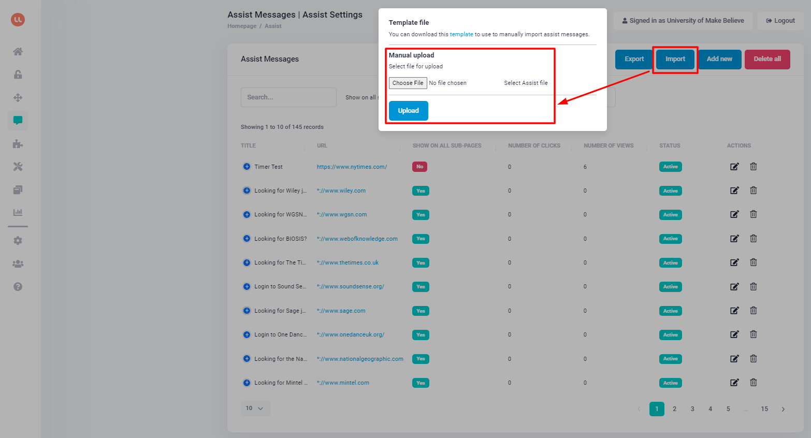Open the statistics bar chart icon
The height and width of the screenshot is (438, 811).
click(x=18, y=212)
